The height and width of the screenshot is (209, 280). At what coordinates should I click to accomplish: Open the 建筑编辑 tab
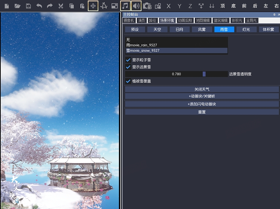[x=221, y=20]
